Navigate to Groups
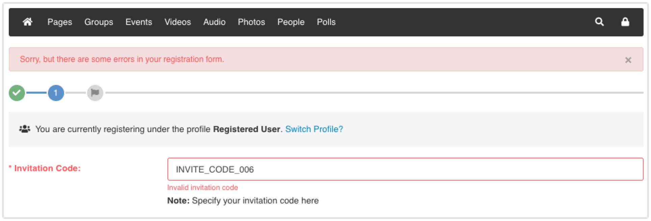Image resolution: width=651 pixels, height=221 pixels. tap(99, 22)
